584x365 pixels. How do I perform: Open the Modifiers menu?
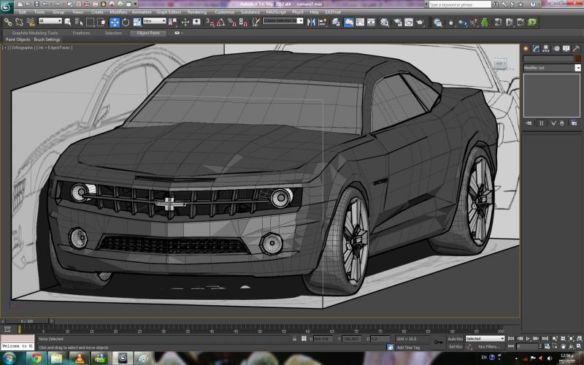[118, 12]
